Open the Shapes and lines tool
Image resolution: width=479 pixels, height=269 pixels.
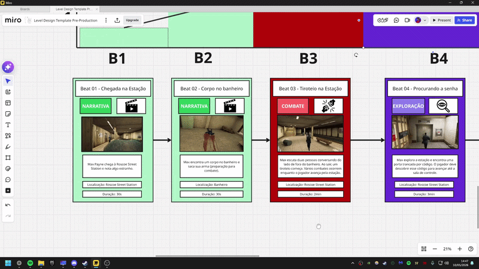coord(8,136)
